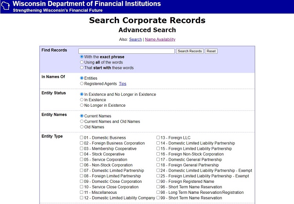Click the Search Records button
Viewport: 294px width, 204px height.
pos(190,51)
